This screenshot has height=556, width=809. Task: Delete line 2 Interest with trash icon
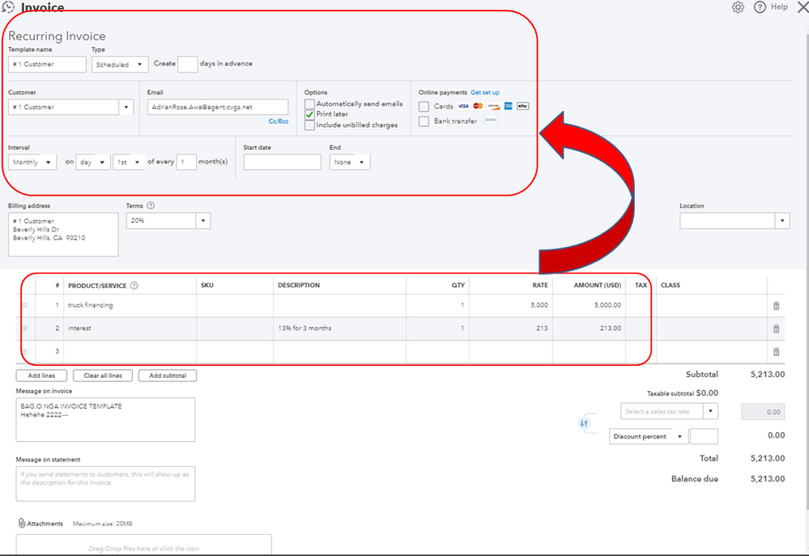776,329
